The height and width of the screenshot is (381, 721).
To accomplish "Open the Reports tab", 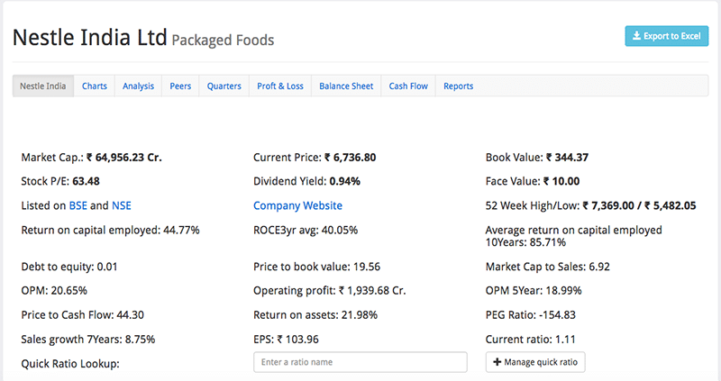I will (x=459, y=86).
